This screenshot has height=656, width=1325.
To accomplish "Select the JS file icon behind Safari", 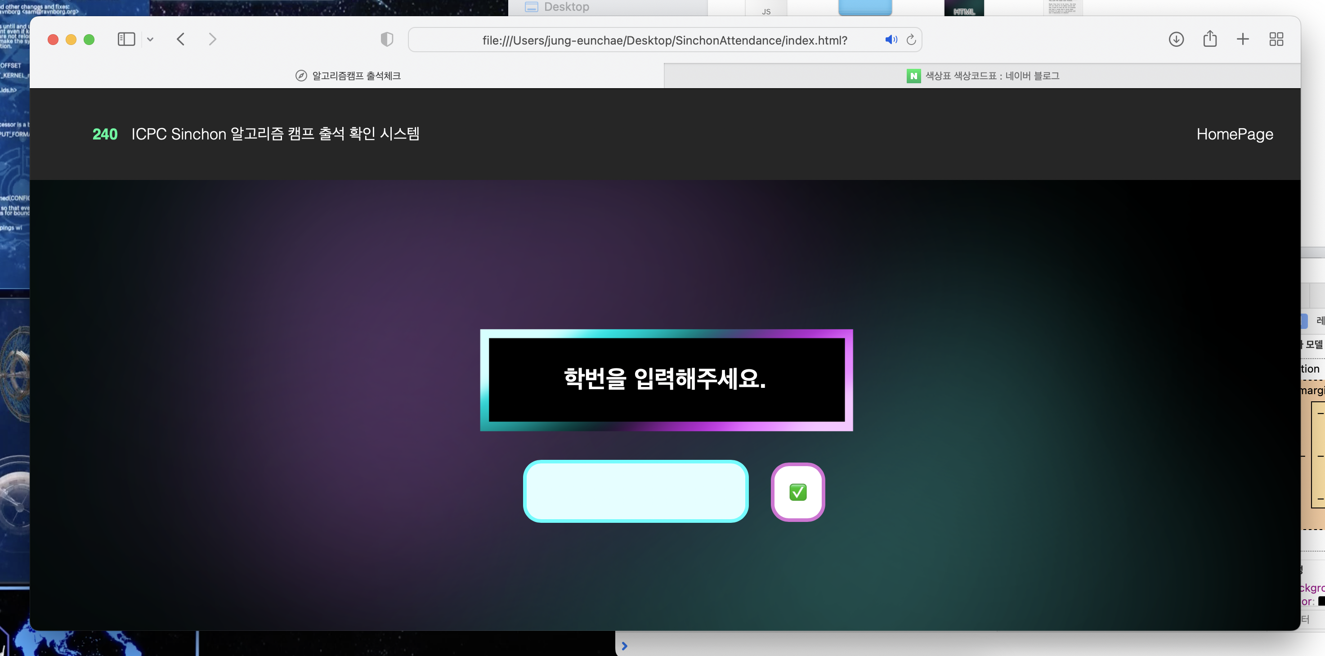I will point(766,9).
